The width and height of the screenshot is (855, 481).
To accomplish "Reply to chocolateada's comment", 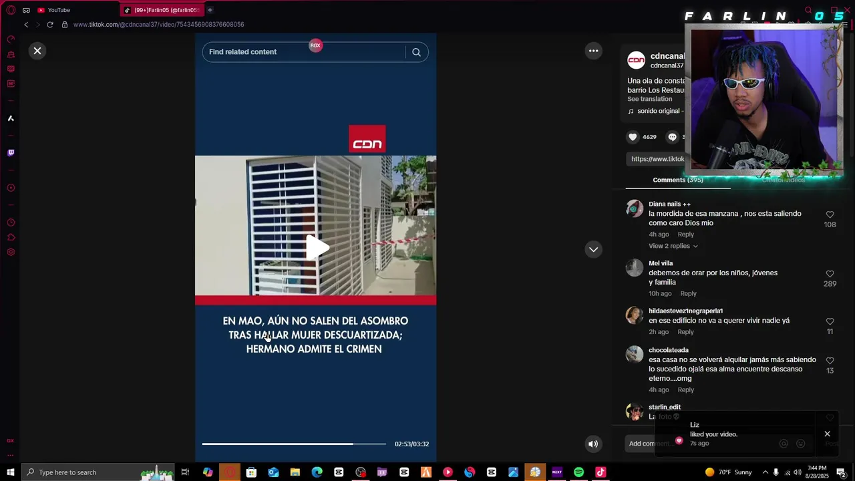I will pos(685,390).
